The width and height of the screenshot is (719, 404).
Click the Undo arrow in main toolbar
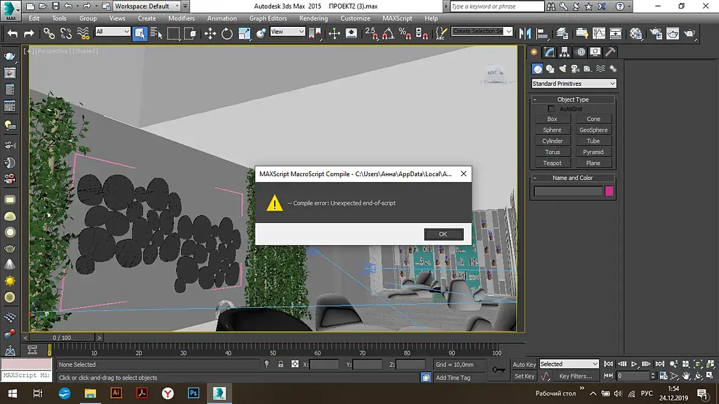pyautogui.click(x=12, y=34)
